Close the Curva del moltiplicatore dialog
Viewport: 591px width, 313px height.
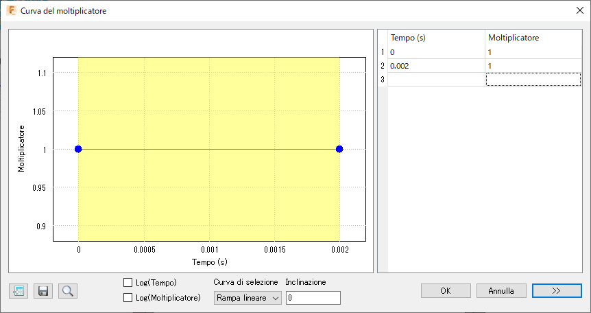(580, 10)
